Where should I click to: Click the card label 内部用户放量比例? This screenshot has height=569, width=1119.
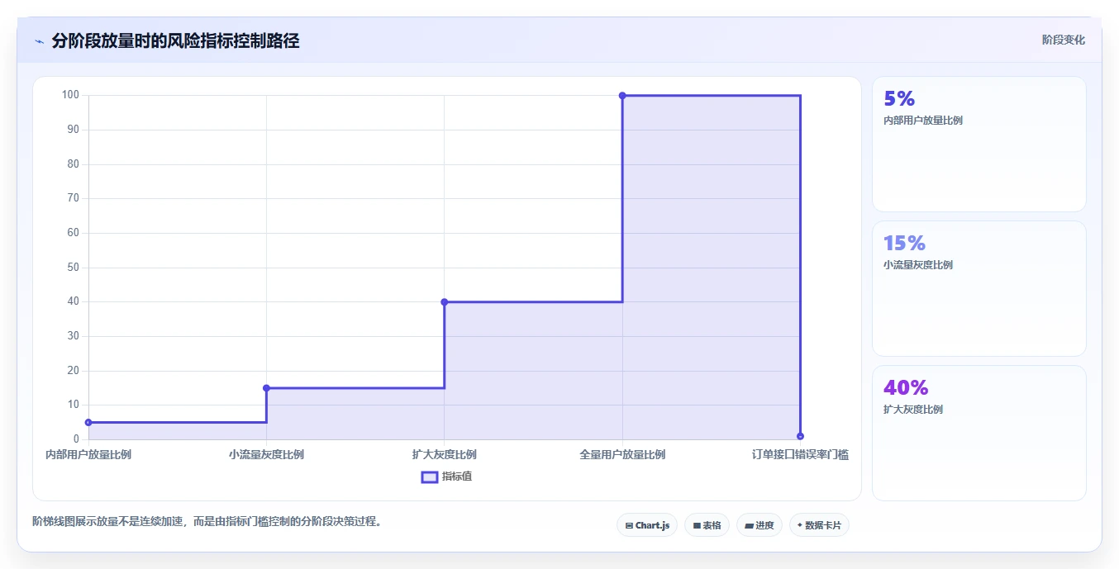point(922,121)
